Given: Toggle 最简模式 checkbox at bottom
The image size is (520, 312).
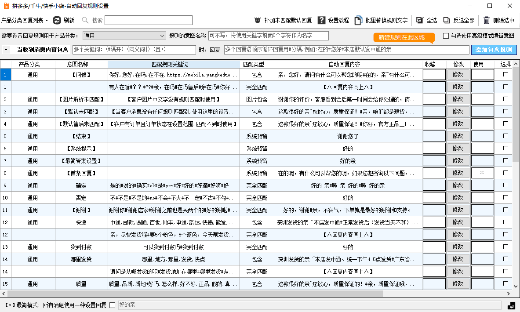Looking at the screenshot, I should click(112, 305).
